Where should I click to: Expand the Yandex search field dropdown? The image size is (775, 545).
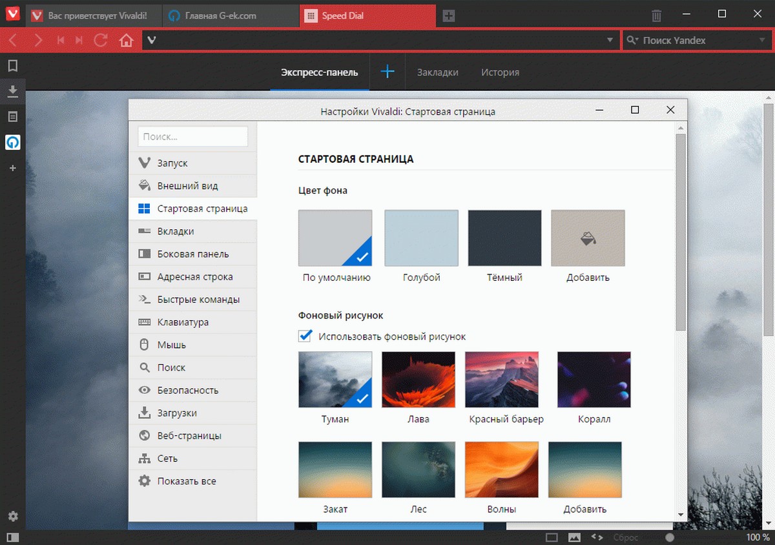pyautogui.click(x=761, y=41)
